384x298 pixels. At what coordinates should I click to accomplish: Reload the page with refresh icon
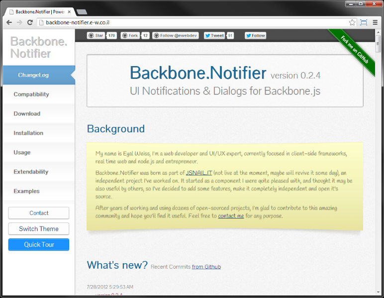30,22
